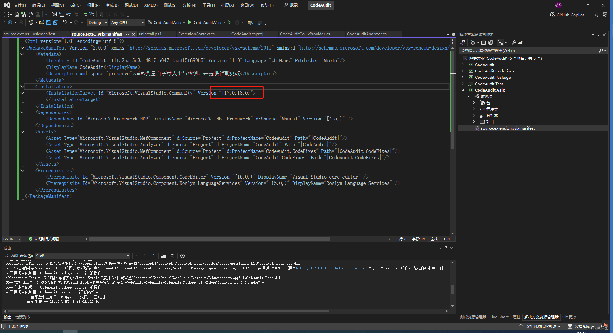This screenshot has height=333, width=613.
Task: Click the Save icon in the toolbar
Action: pos(49,23)
